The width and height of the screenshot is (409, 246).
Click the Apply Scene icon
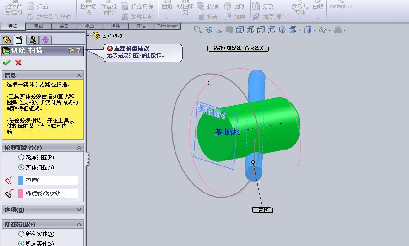click(338, 30)
